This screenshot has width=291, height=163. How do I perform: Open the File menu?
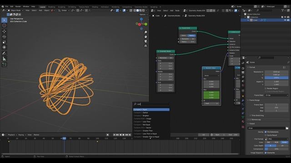pos(7,6)
